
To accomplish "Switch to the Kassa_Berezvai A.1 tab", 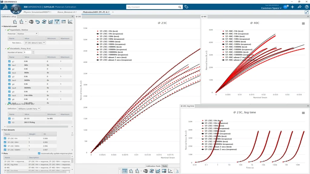I will click(66, 12).
